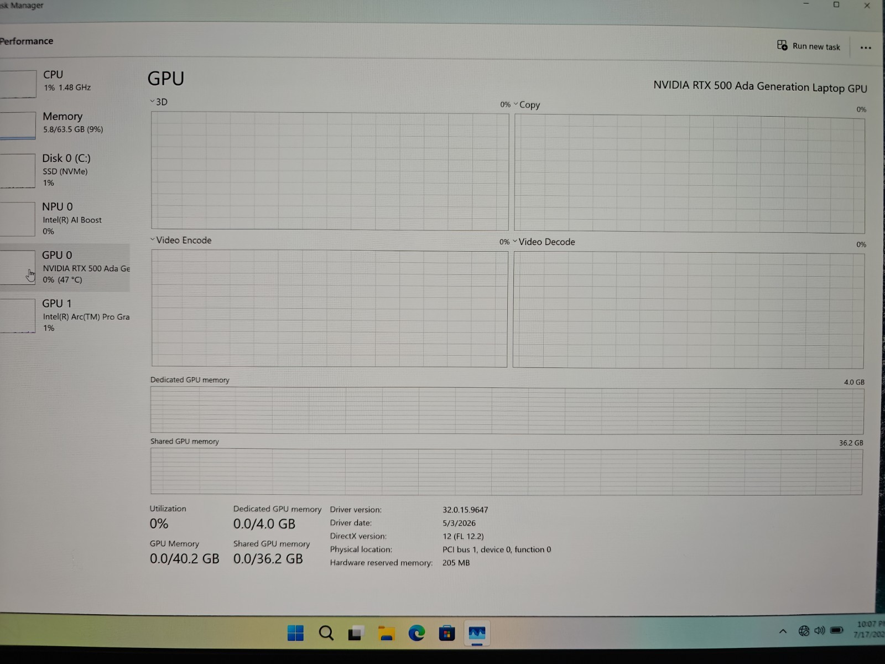Click the Dedicated GPU memory graph
The width and height of the screenshot is (885, 664).
coord(507,410)
